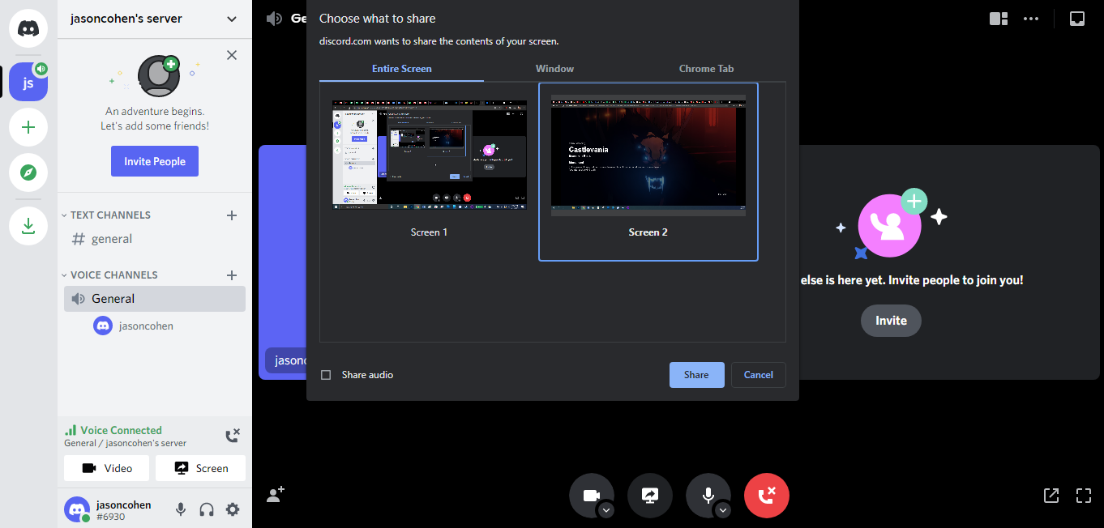This screenshot has width=1104, height=528.
Task: Open User Settings gear
Action: (x=233, y=509)
